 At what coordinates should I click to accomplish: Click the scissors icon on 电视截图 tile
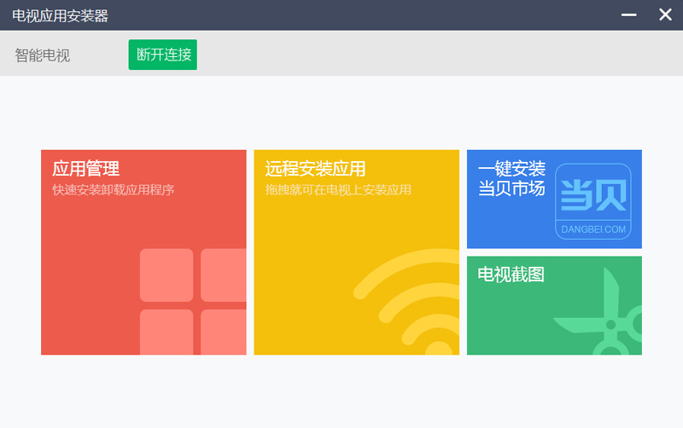(x=598, y=311)
